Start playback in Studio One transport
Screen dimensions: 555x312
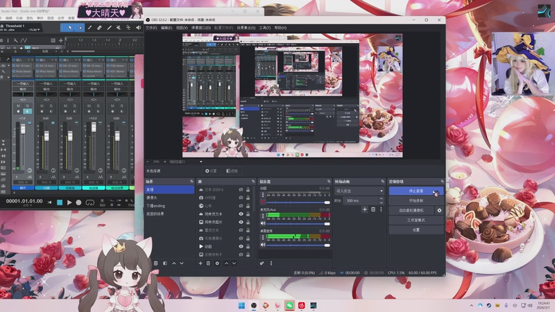pos(69,202)
